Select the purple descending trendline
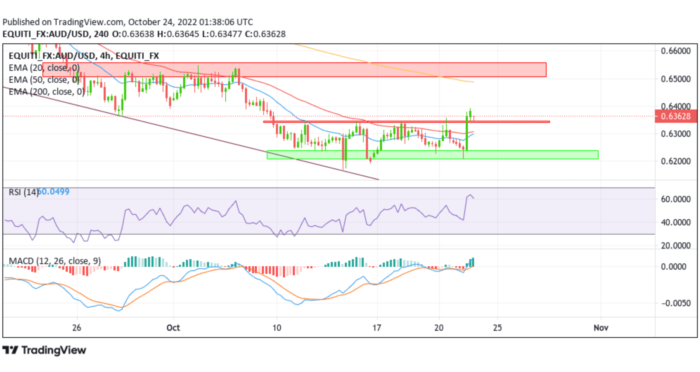 (x=191, y=133)
